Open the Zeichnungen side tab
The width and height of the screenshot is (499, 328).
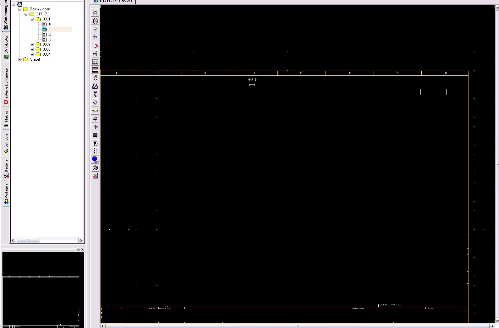click(6, 15)
